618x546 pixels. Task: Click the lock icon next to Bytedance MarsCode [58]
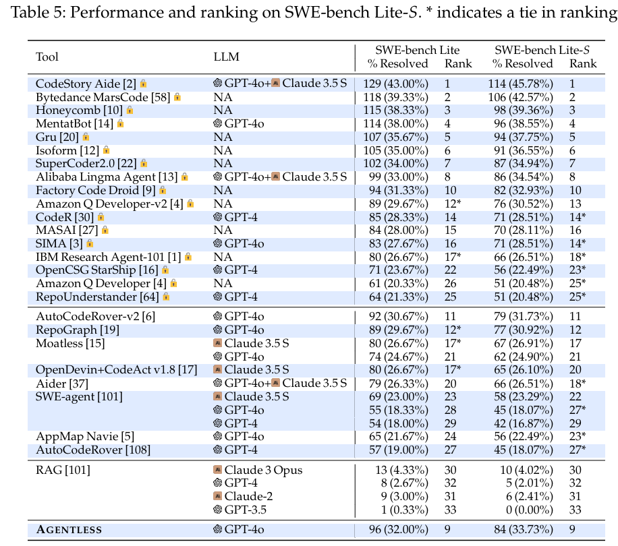tap(177, 97)
